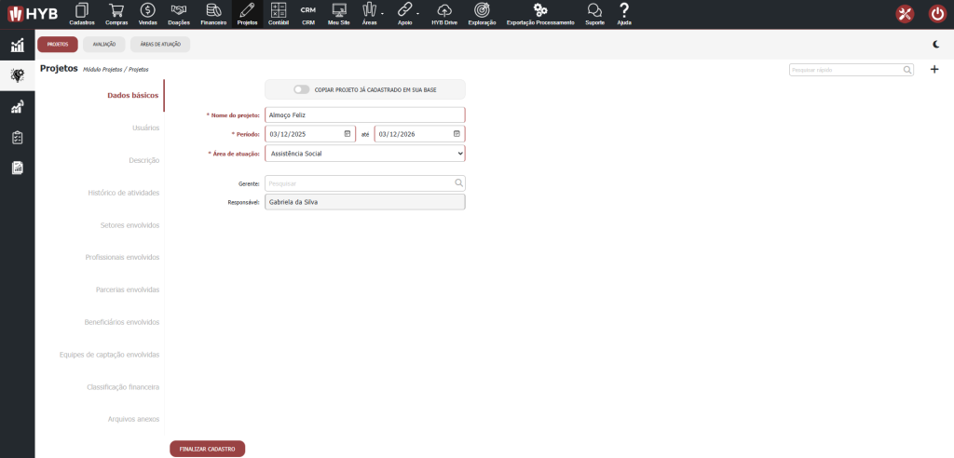Switch to the Avaliação tab
The image size is (954, 458).
click(x=103, y=44)
